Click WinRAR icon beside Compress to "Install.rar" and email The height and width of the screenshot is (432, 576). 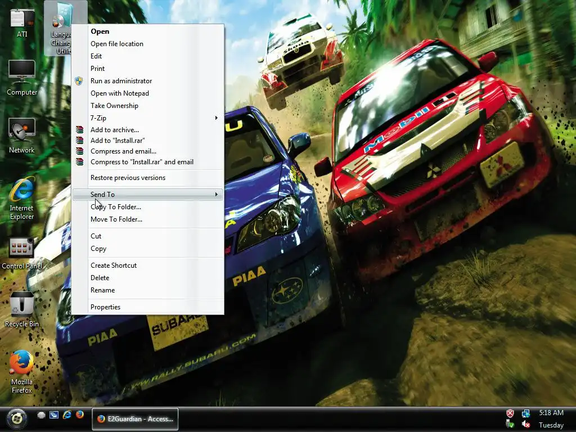tap(79, 161)
